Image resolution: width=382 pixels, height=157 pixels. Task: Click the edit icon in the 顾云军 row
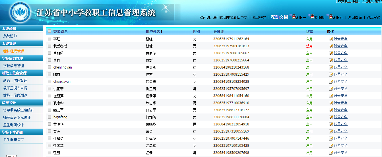click(x=331, y=110)
